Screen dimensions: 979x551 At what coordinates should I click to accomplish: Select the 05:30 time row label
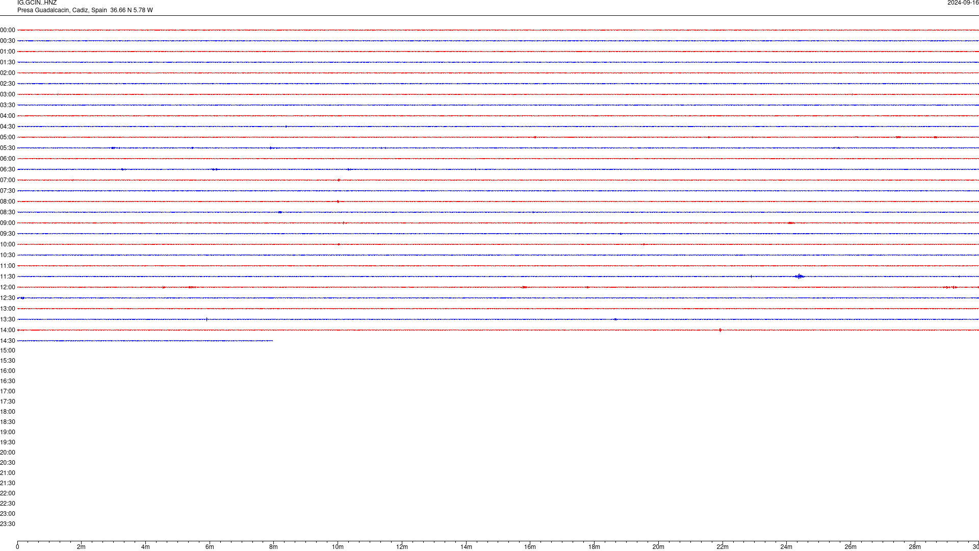(8, 148)
